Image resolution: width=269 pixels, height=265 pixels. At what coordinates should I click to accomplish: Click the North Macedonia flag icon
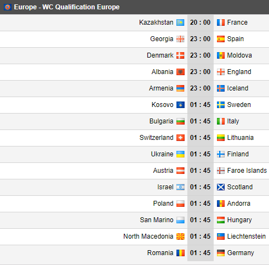coord(180,236)
